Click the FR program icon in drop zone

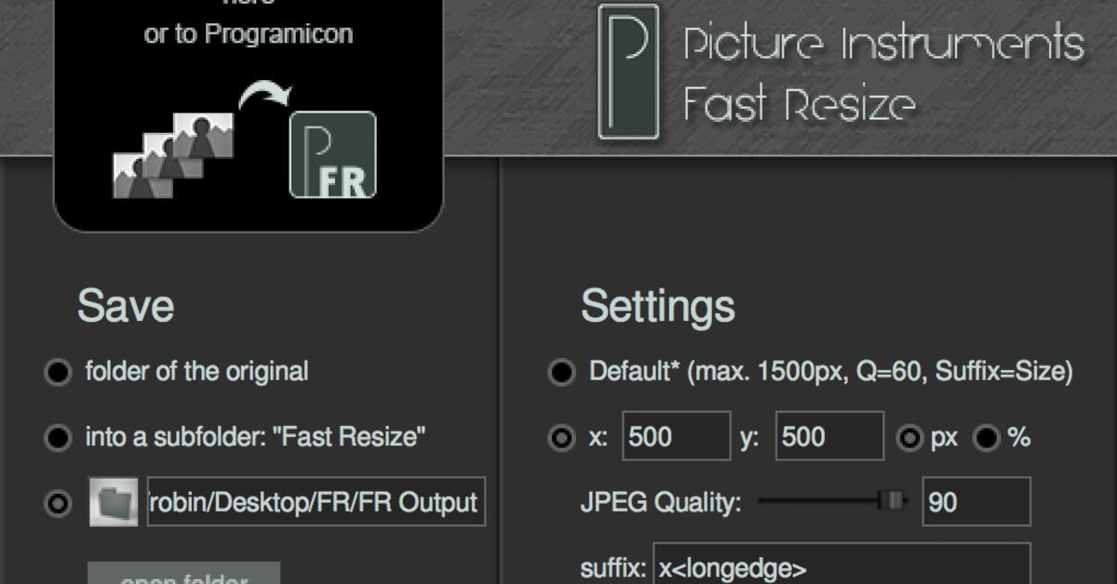333,154
